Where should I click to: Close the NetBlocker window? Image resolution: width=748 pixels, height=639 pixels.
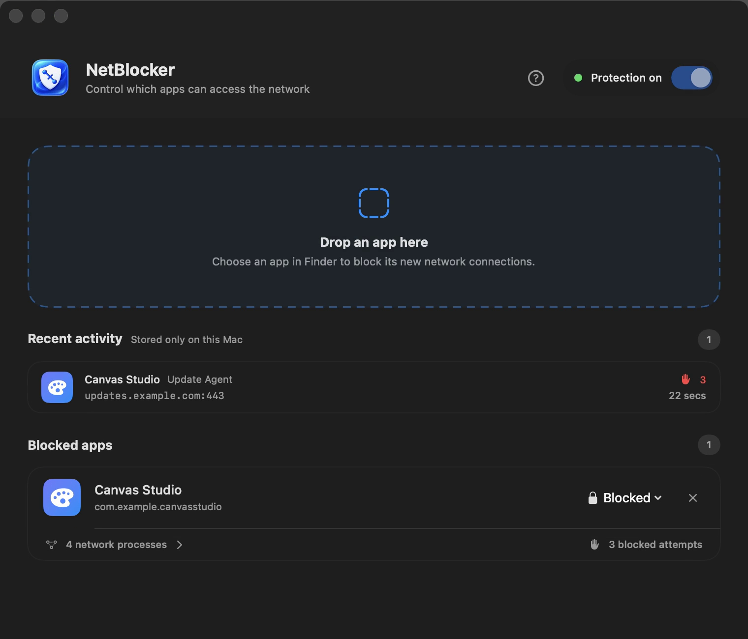[16, 16]
